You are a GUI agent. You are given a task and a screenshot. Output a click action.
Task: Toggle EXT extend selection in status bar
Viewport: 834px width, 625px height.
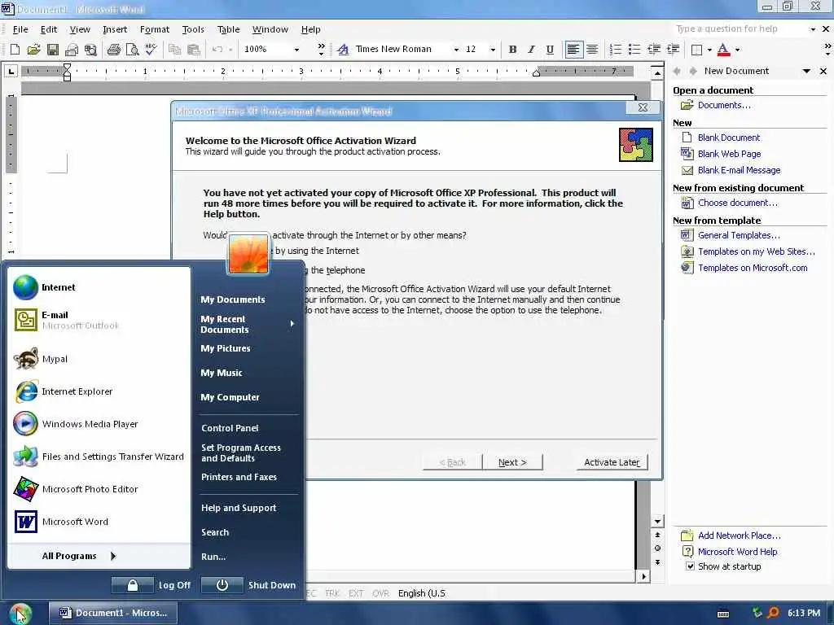click(x=356, y=593)
